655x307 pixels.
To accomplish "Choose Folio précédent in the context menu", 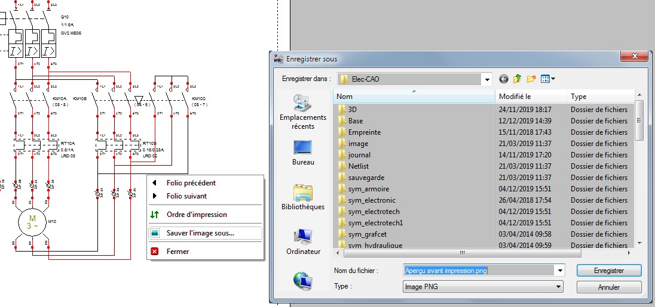I will coord(191,183).
